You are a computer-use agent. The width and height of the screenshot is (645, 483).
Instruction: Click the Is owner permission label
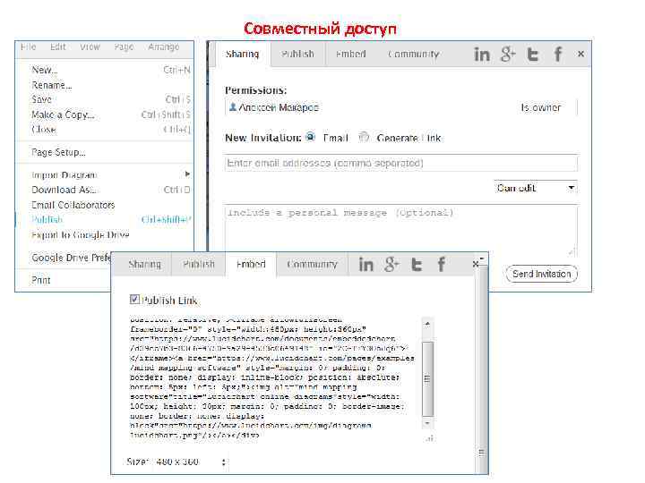click(541, 107)
